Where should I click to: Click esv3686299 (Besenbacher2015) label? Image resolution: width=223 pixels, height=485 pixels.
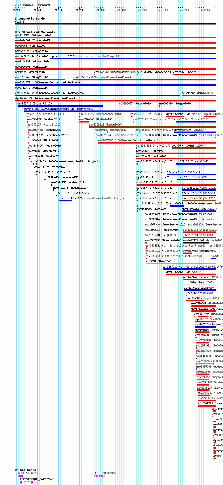point(100,114)
